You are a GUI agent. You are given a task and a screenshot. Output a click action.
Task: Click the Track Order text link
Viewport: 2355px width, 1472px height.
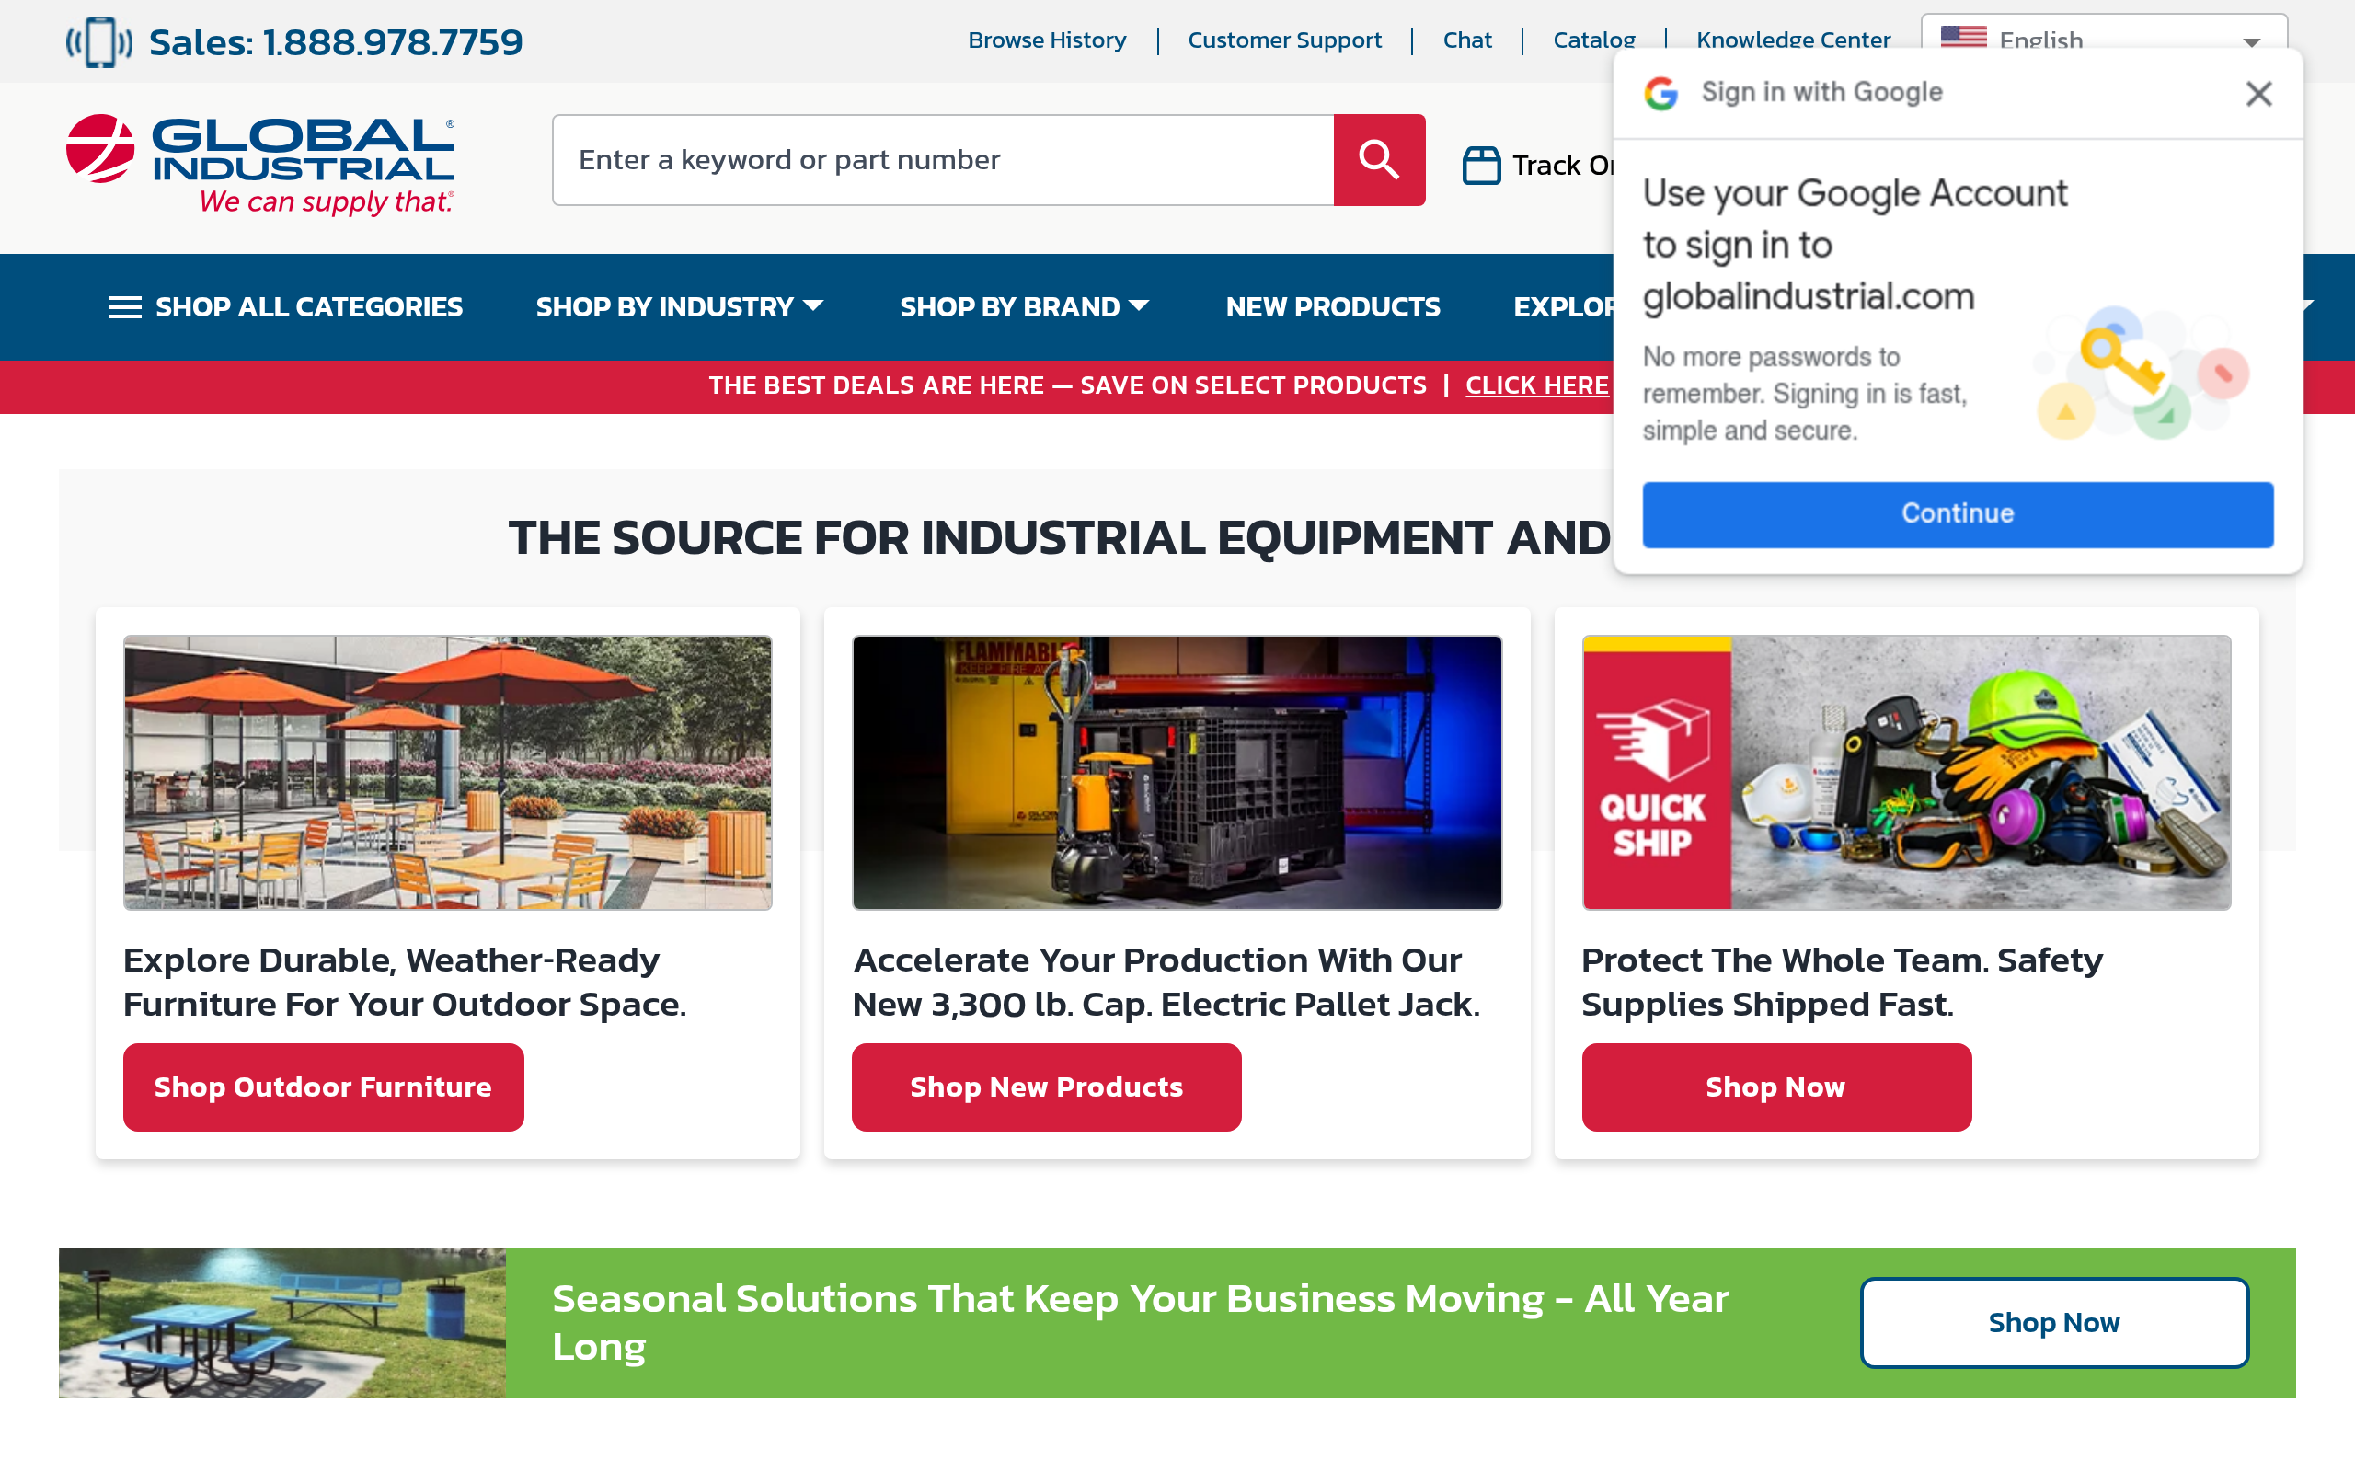(x=1563, y=166)
